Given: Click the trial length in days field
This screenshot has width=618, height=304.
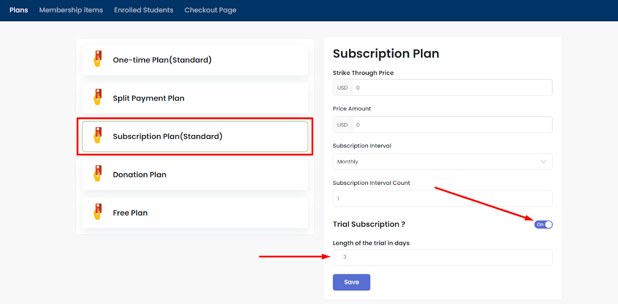Looking at the screenshot, I should pyautogui.click(x=443, y=257).
